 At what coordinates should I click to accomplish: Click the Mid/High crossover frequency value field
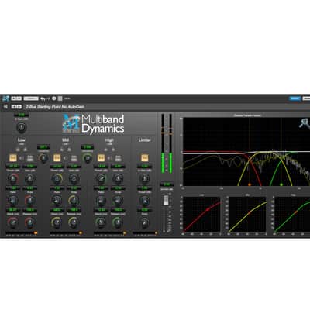pos(88,147)
